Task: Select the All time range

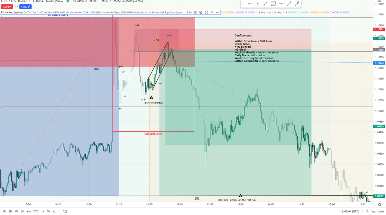Action: pos(54,211)
